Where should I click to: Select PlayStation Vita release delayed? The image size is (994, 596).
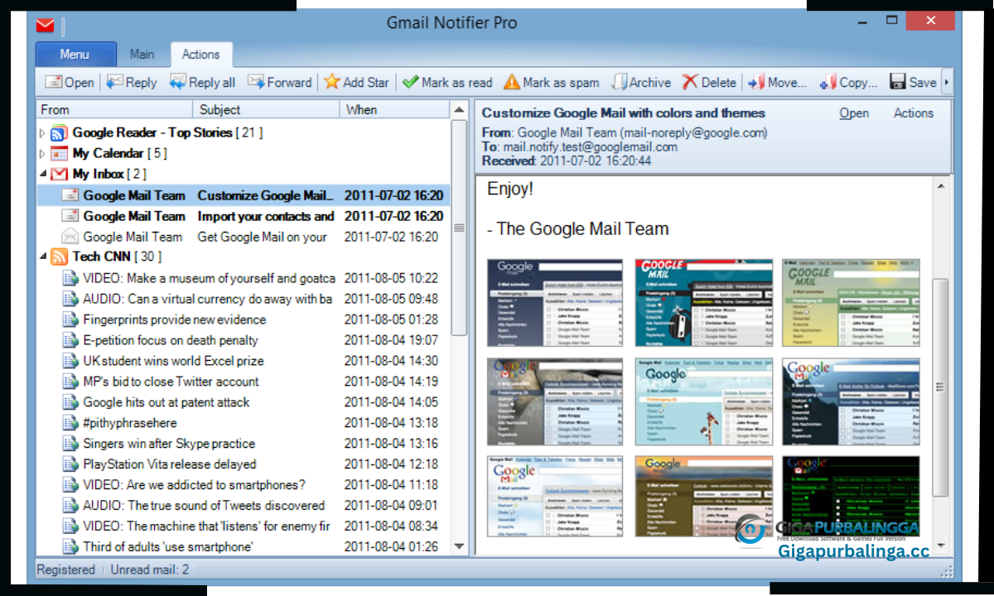point(244,464)
